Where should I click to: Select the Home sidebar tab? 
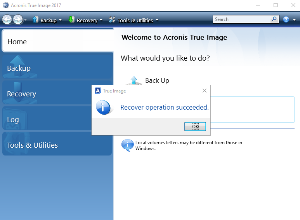coord(57,41)
